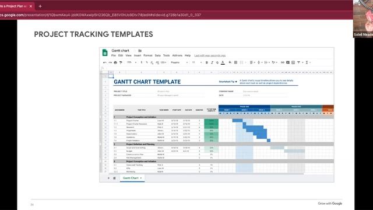Toggle Strikethrough formatting
Viewport: 373px width, 210px height.
(217, 62)
